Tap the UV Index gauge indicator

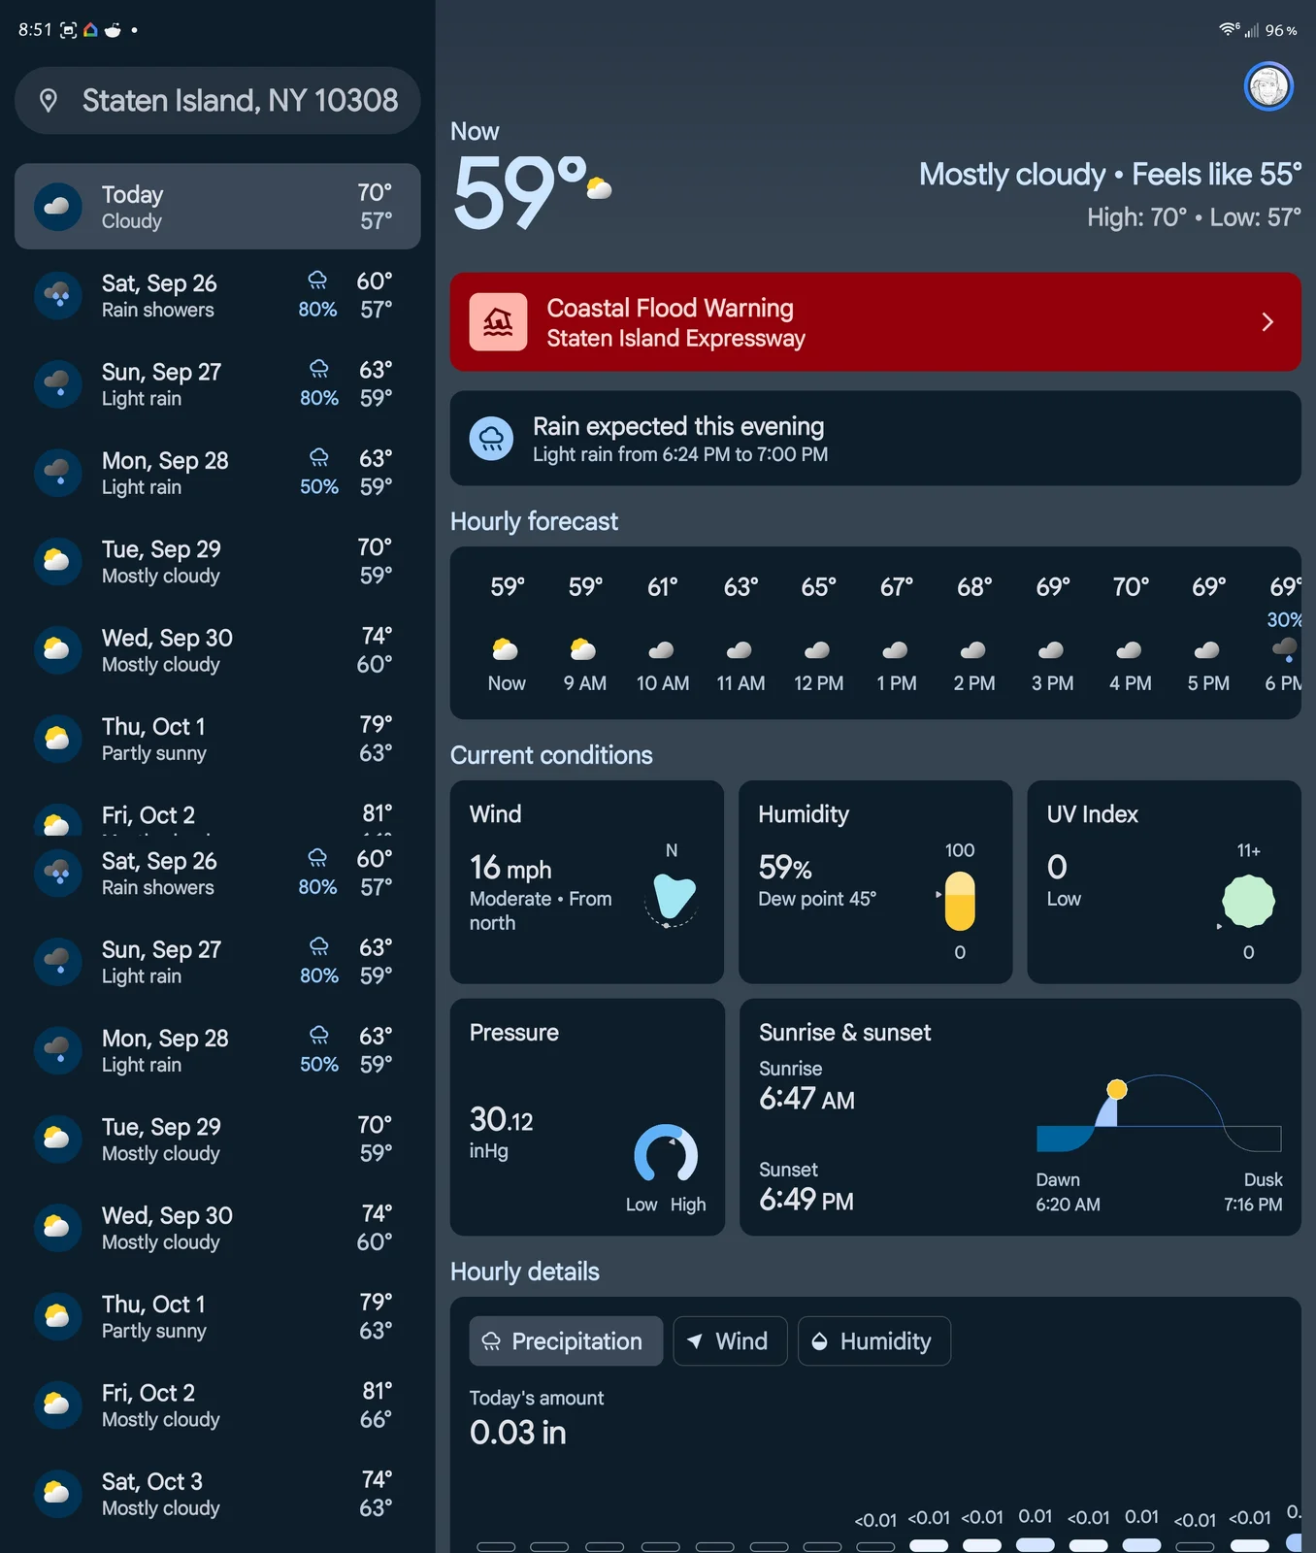(x=1248, y=901)
